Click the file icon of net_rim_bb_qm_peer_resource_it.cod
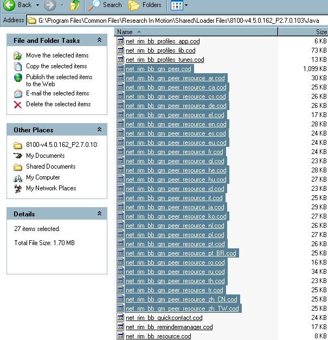Image resolution: width=328 pixels, height=340 pixels. 120,197
